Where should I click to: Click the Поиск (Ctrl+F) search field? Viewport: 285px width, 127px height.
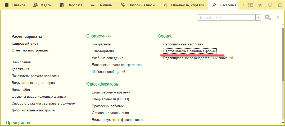point(227,17)
